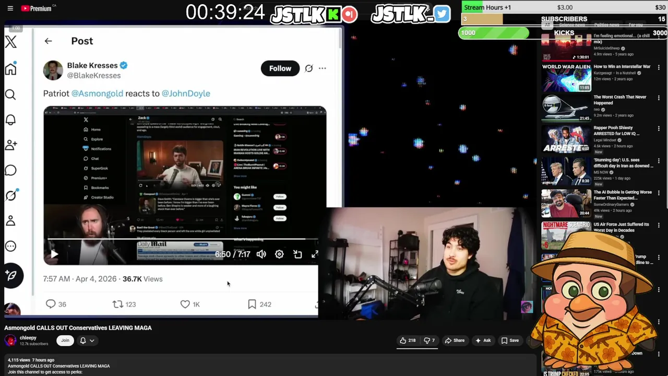Open menu for How to Win Interstellar War
This screenshot has width=668, height=376.
click(x=659, y=67)
